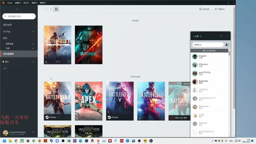
Task: Select friend 269bullet in list
Action: coord(209,124)
